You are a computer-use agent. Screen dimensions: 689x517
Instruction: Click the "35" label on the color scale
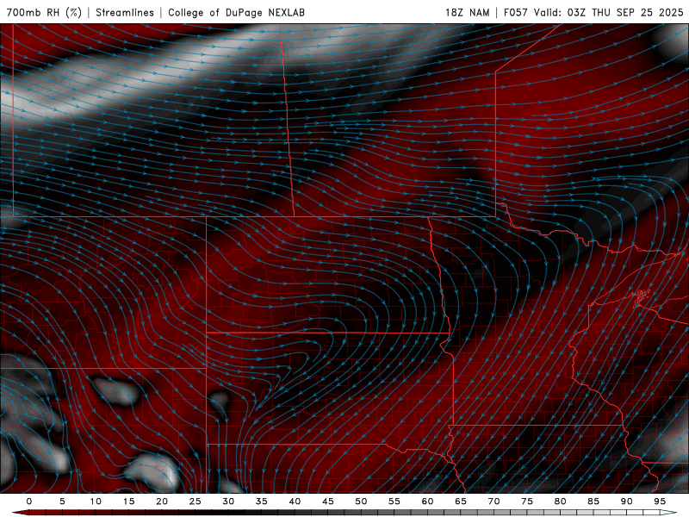point(262,501)
